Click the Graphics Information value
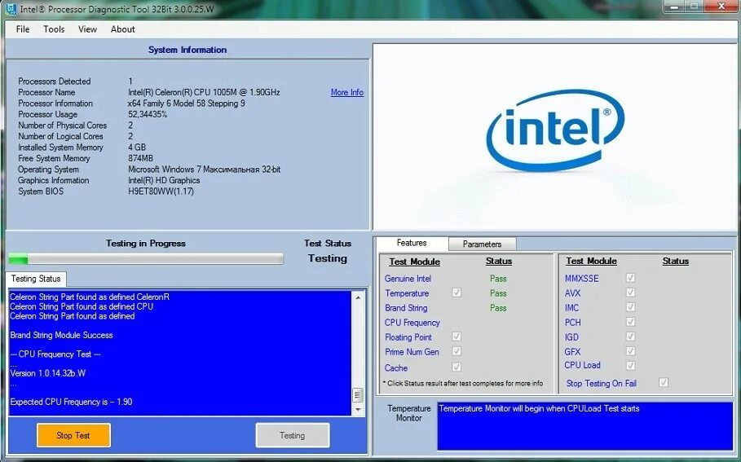Image resolution: width=741 pixels, height=462 pixels. point(164,180)
